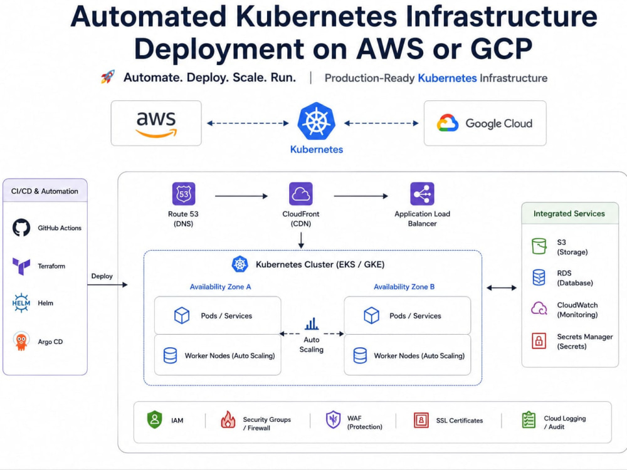This screenshot has height=470, width=627.
Task: Click the Argo CD label
Action: [x=50, y=342]
